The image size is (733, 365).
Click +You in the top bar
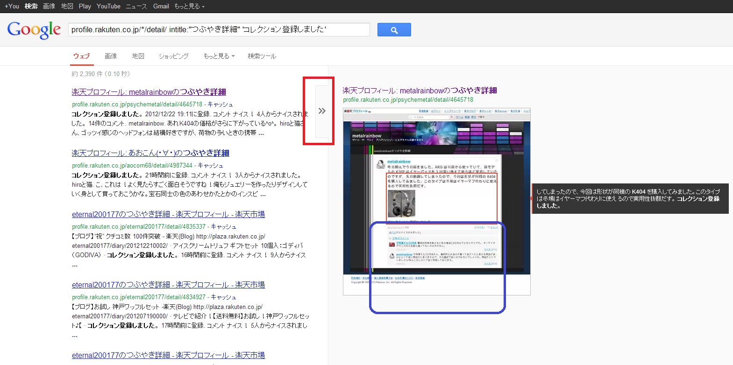[x=12, y=6]
